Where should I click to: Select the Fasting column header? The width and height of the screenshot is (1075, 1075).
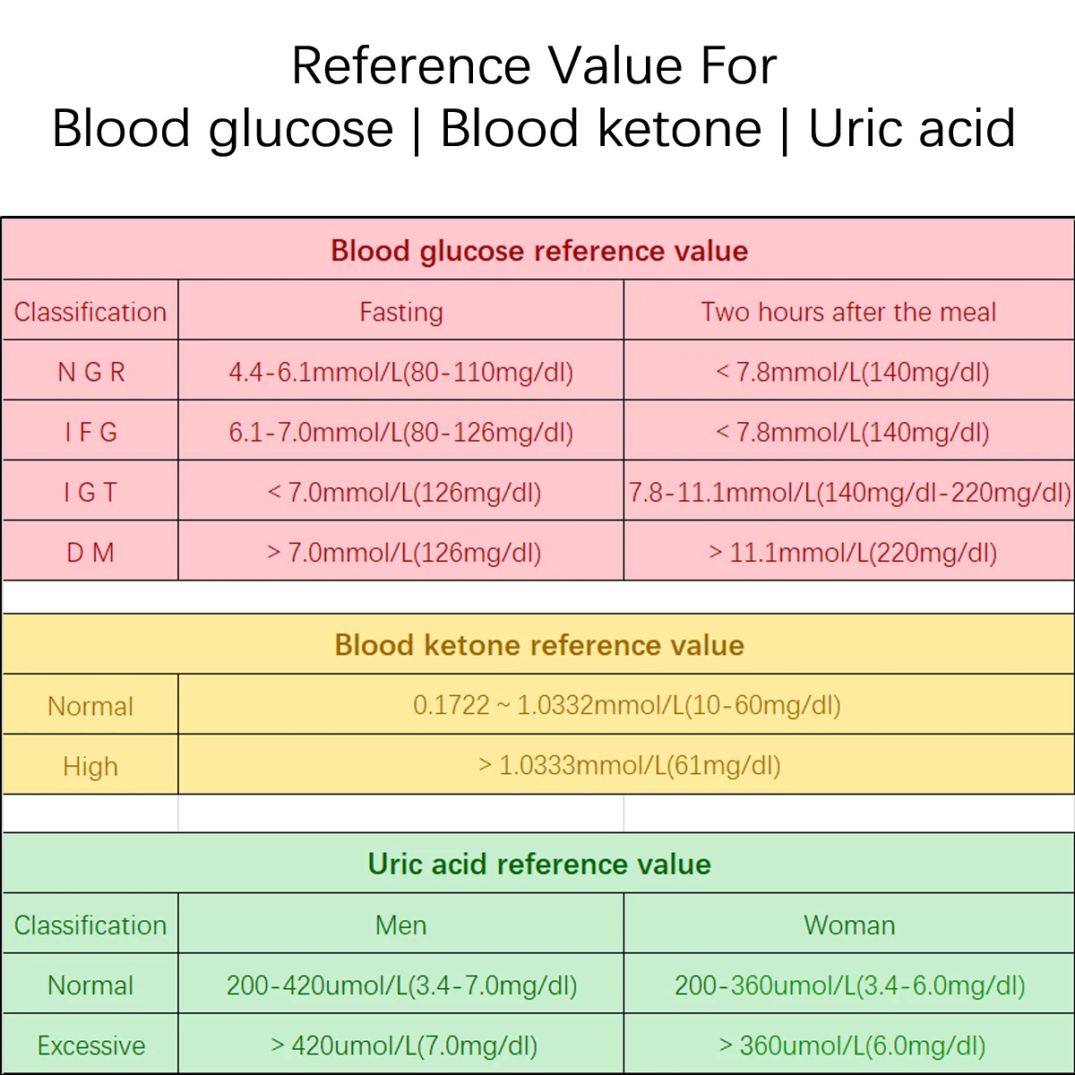tap(400, 312)
